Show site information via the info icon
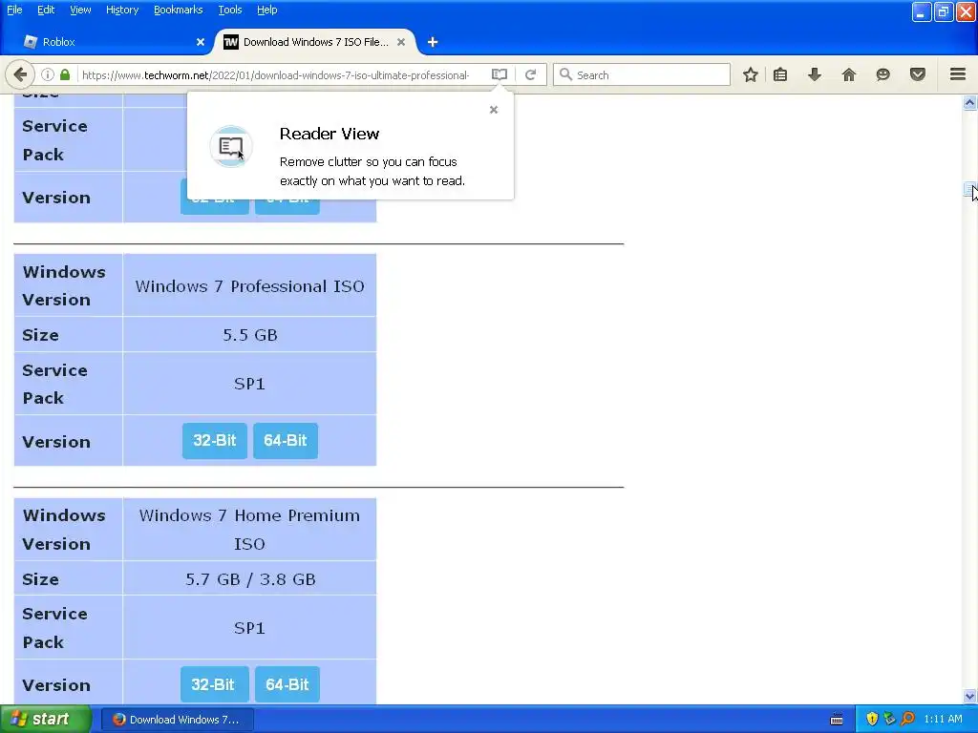 [x=48, y=74]
